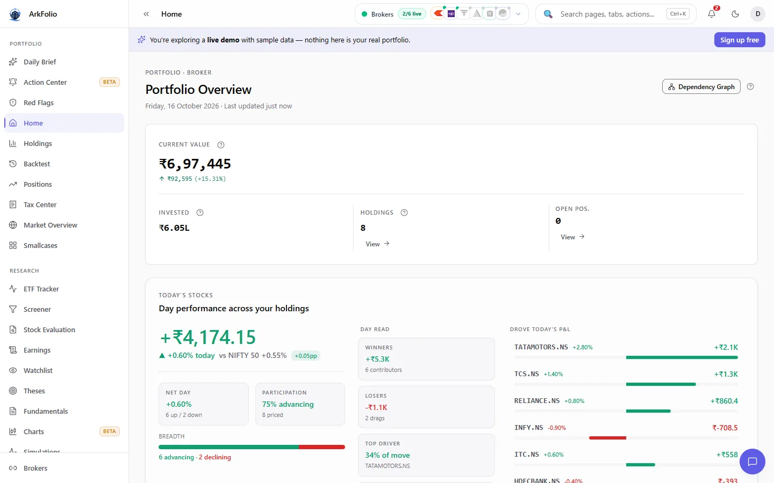Click the Positions trend icon in sidebar
774x483 pixels.
[13, 184]
